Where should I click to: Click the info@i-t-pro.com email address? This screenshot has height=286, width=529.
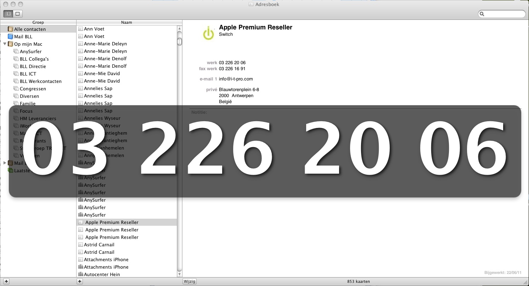236,79
